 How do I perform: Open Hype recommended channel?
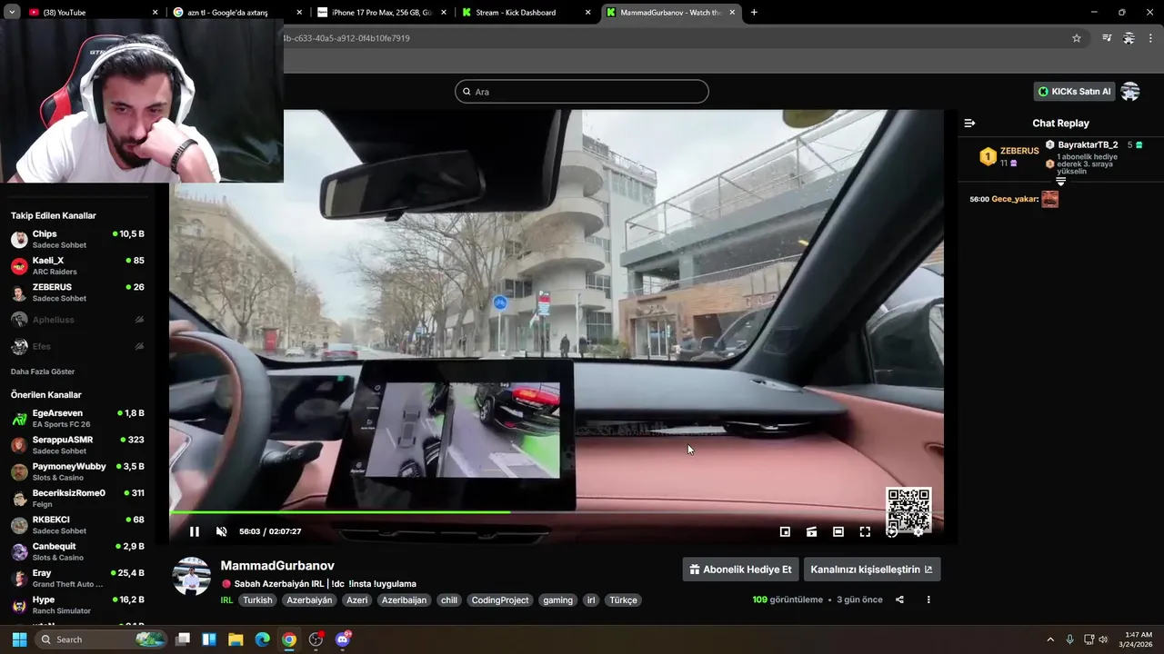pos(77,605)
